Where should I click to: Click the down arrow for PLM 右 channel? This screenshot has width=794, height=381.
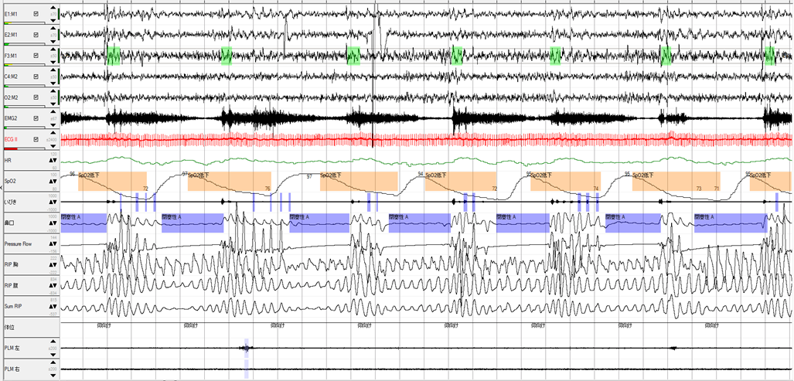click(53, 378)
